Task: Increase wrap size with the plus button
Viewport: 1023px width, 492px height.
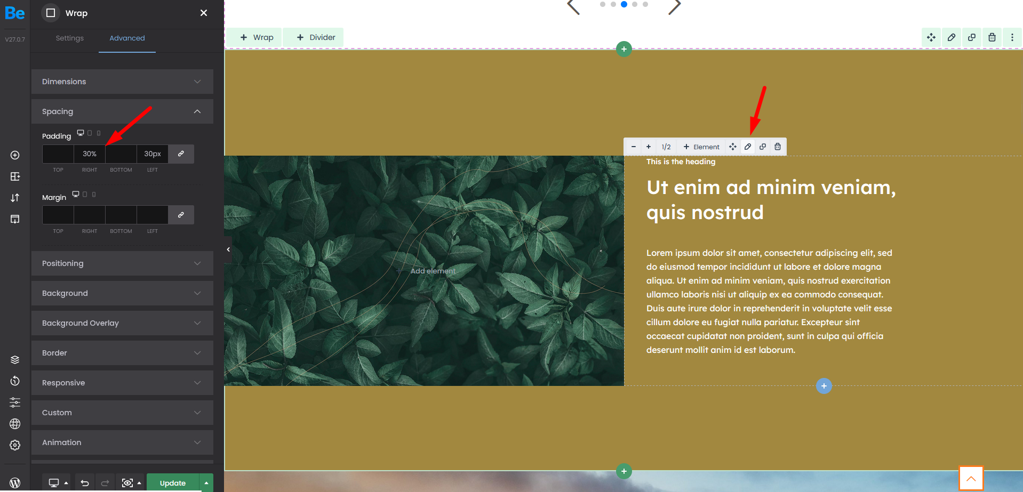Action: [x=649, y=147]
